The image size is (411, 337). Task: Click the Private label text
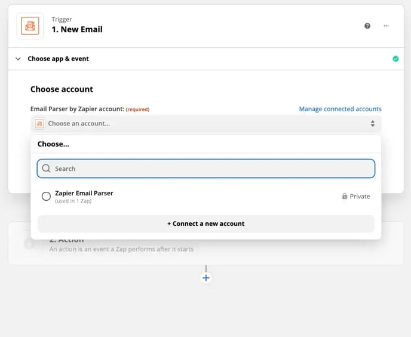[x=360, y=196]
